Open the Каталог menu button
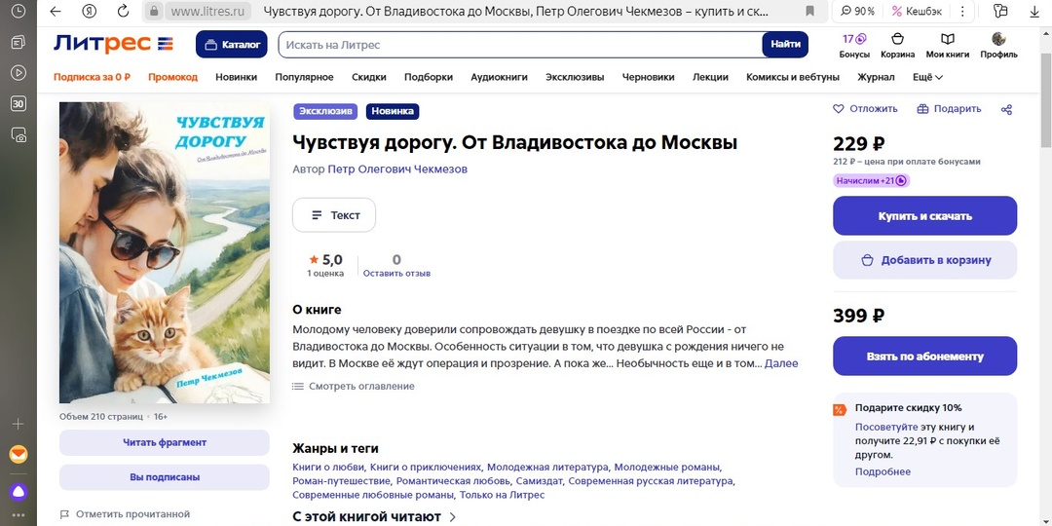Viewport: 1052px width, 526px height. click(x=232, y=45)
